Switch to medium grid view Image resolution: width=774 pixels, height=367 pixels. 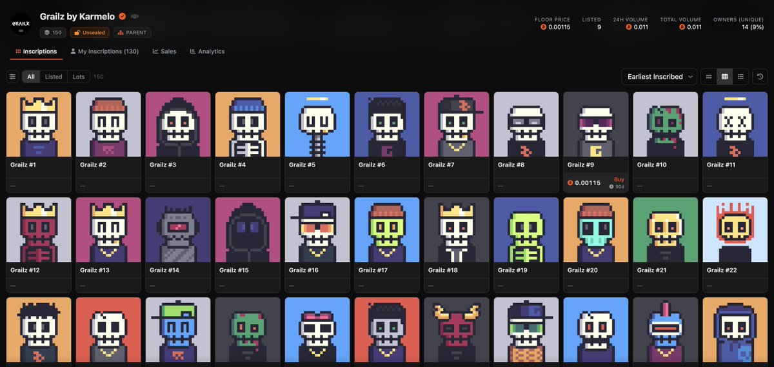(x=725, y=77)
